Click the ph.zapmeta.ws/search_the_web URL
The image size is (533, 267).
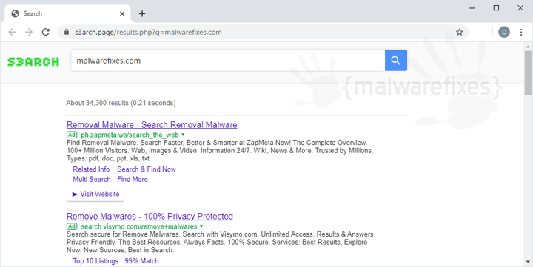click(130, 135)
